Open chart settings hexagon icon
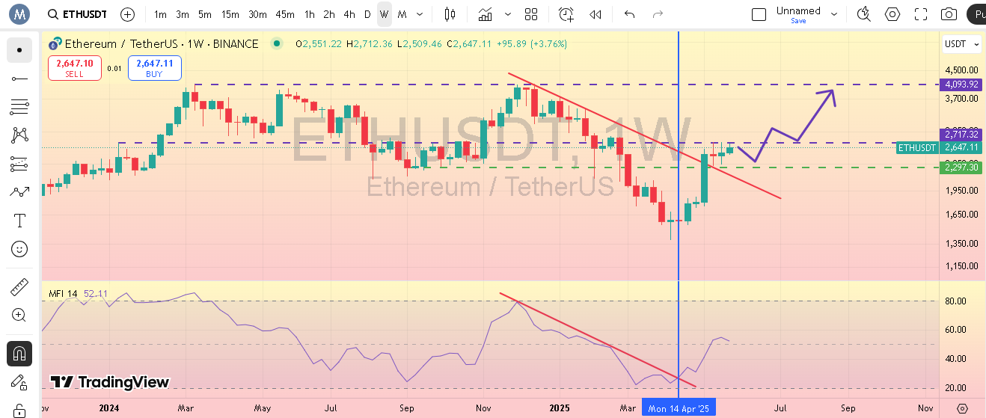The height and width of the screenshot is (418, 986). point(892,14)
